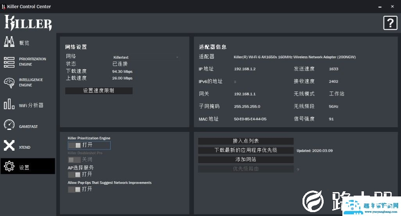Click the Killer logo in header
401x216 pixels.
click(x=28, y=23)
